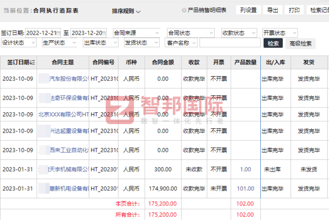Click the 打印 print button
Image resolution: width=329 pixels, height=220 pixels.
tap(294, 10)
